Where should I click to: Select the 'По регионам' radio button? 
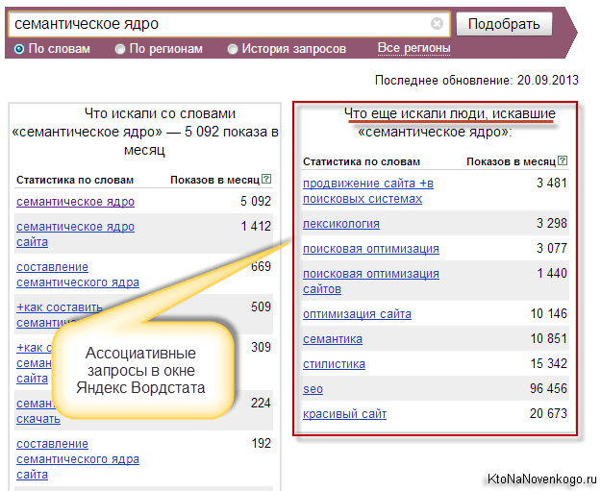click(x=120, y=49)
